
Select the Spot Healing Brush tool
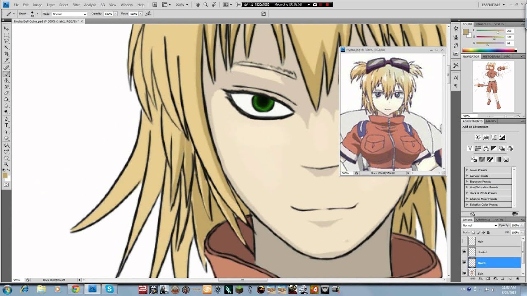tap(6, 67)
